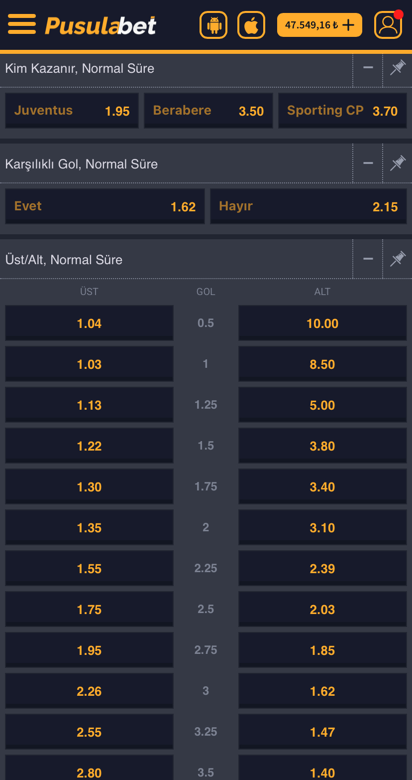Select Berabere odds 3.50

click(208, 111)
